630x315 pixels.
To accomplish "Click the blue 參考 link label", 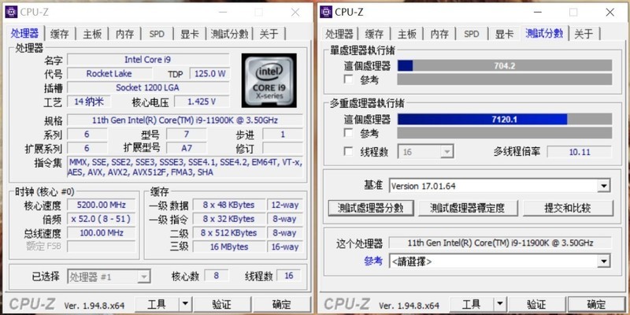I will click(373, 261).
